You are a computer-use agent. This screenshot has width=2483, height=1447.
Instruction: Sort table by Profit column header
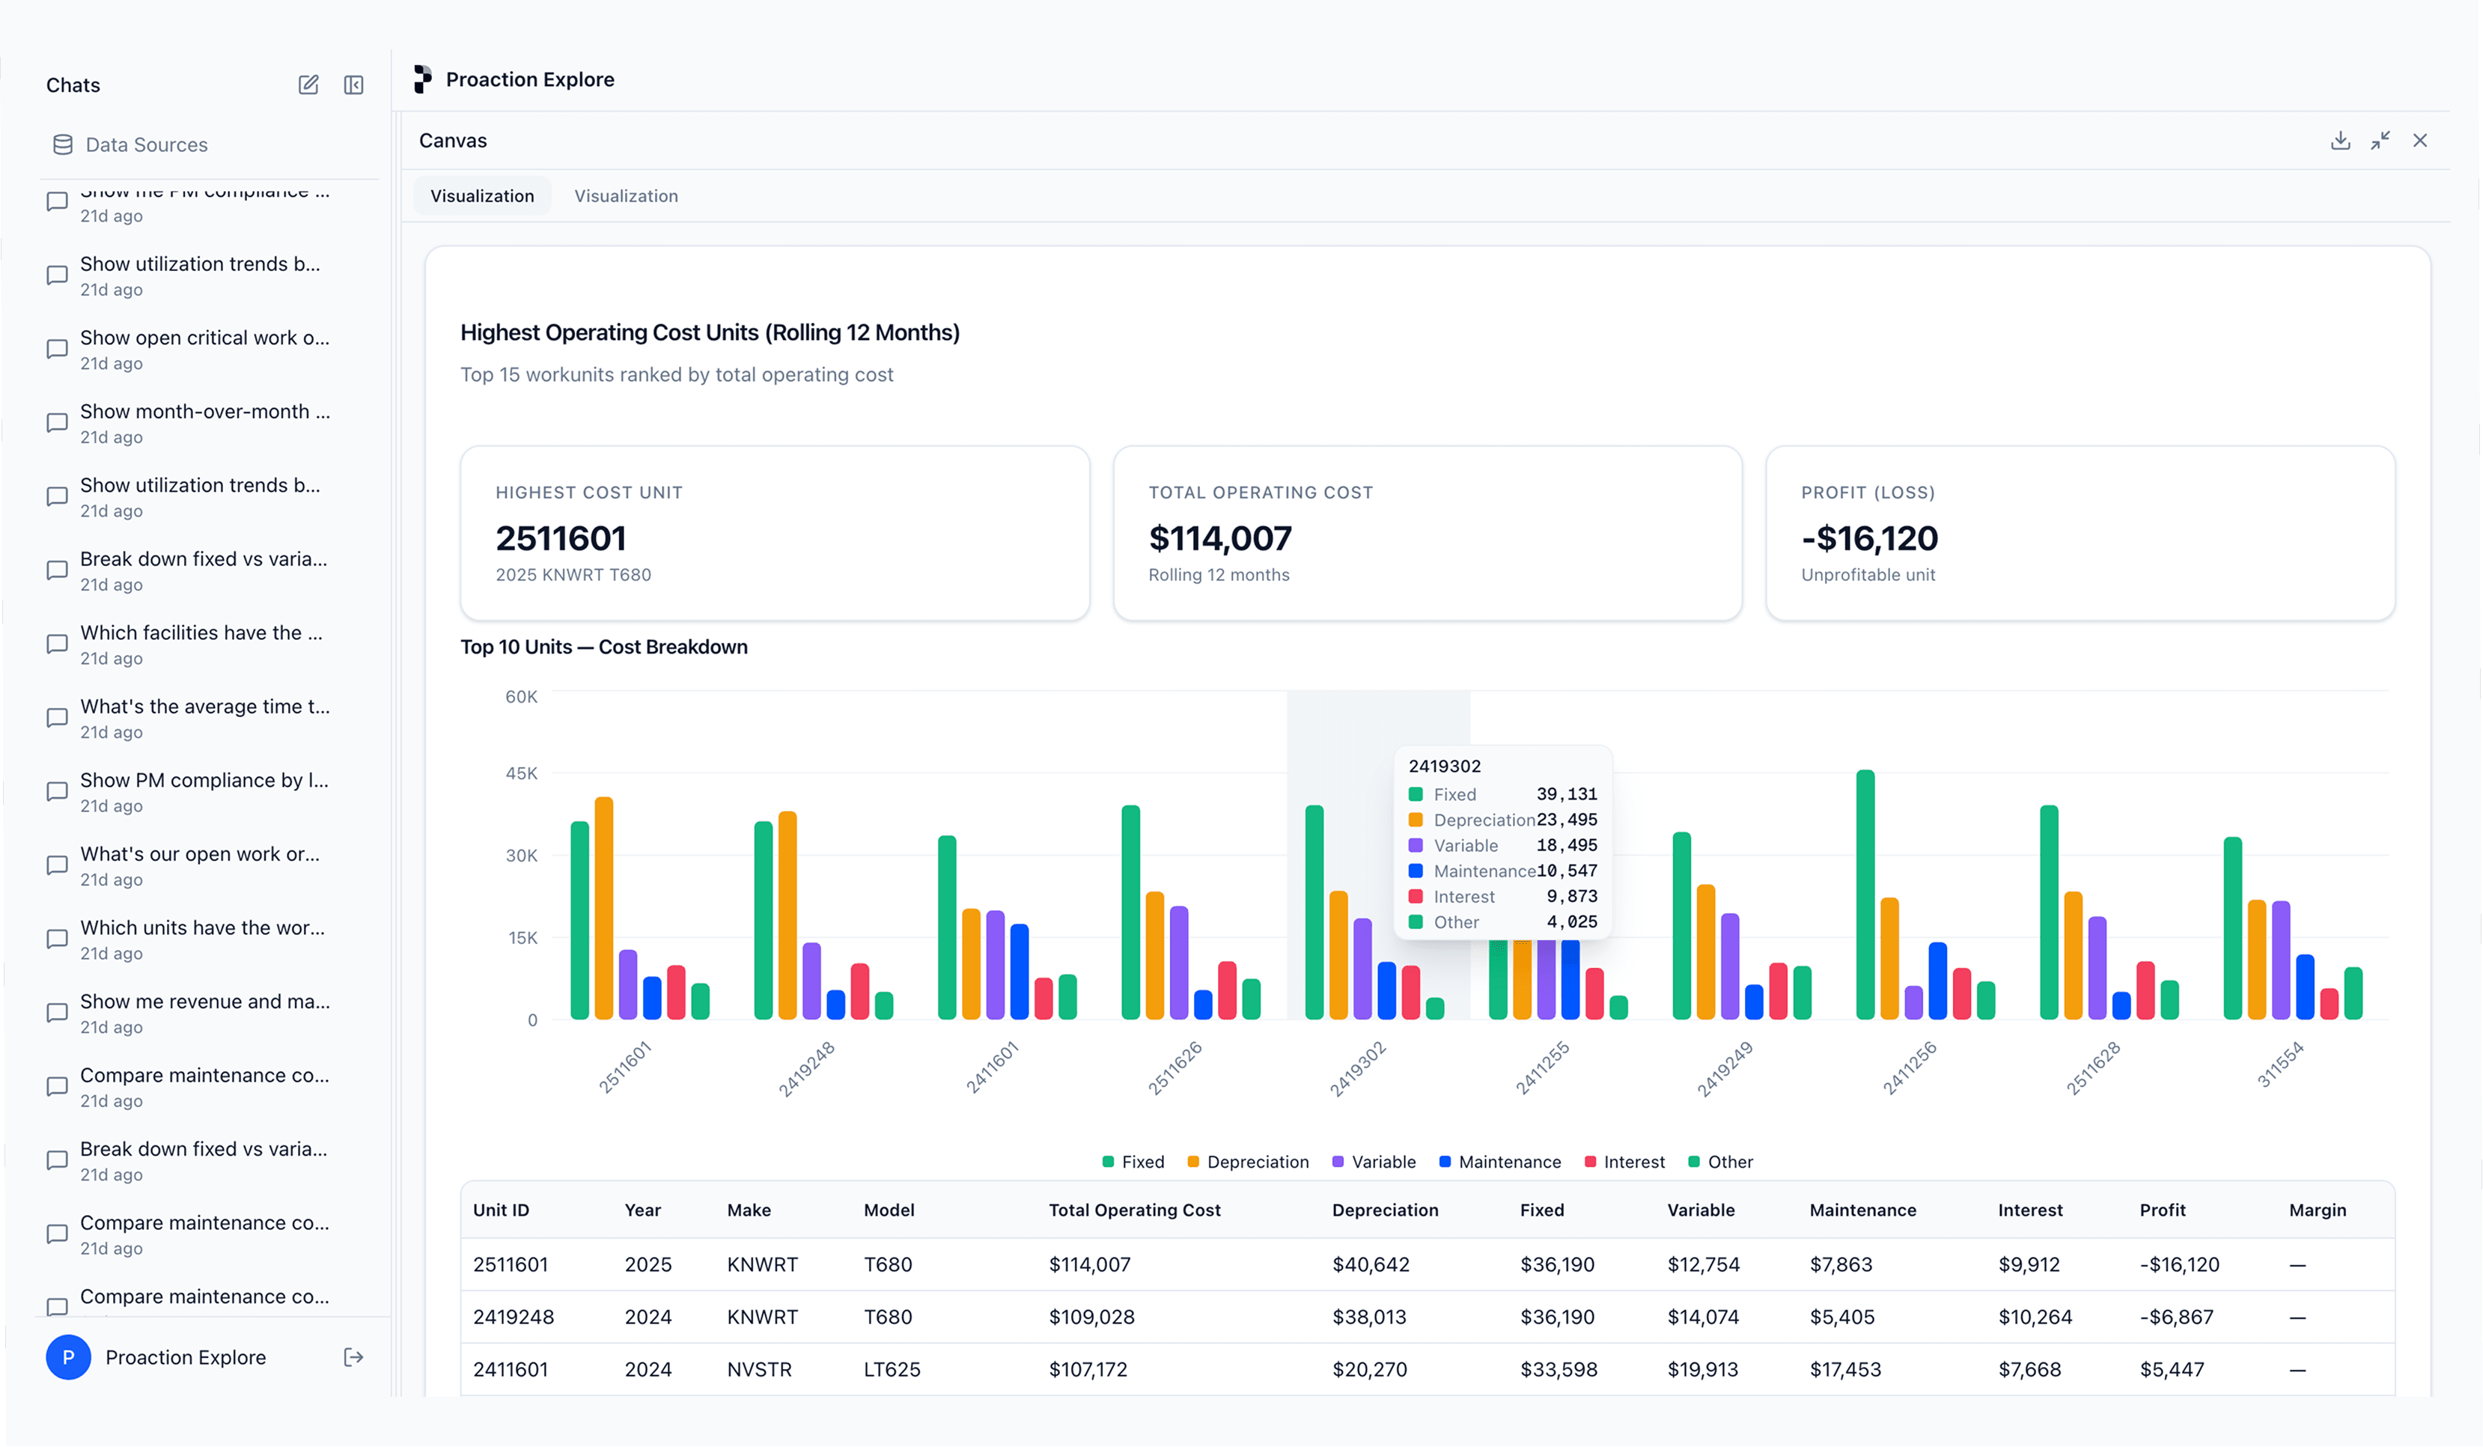pos(2162,1210)
